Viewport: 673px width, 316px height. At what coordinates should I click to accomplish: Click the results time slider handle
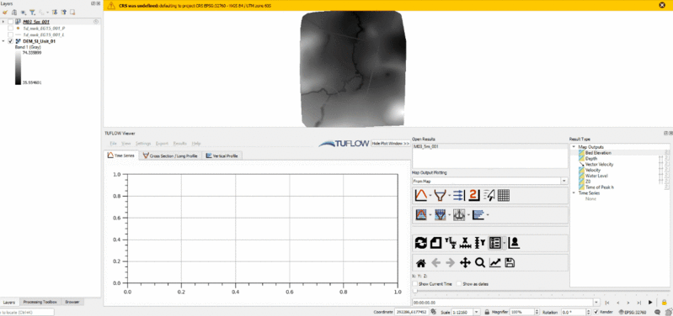click(x=415, y=292)
